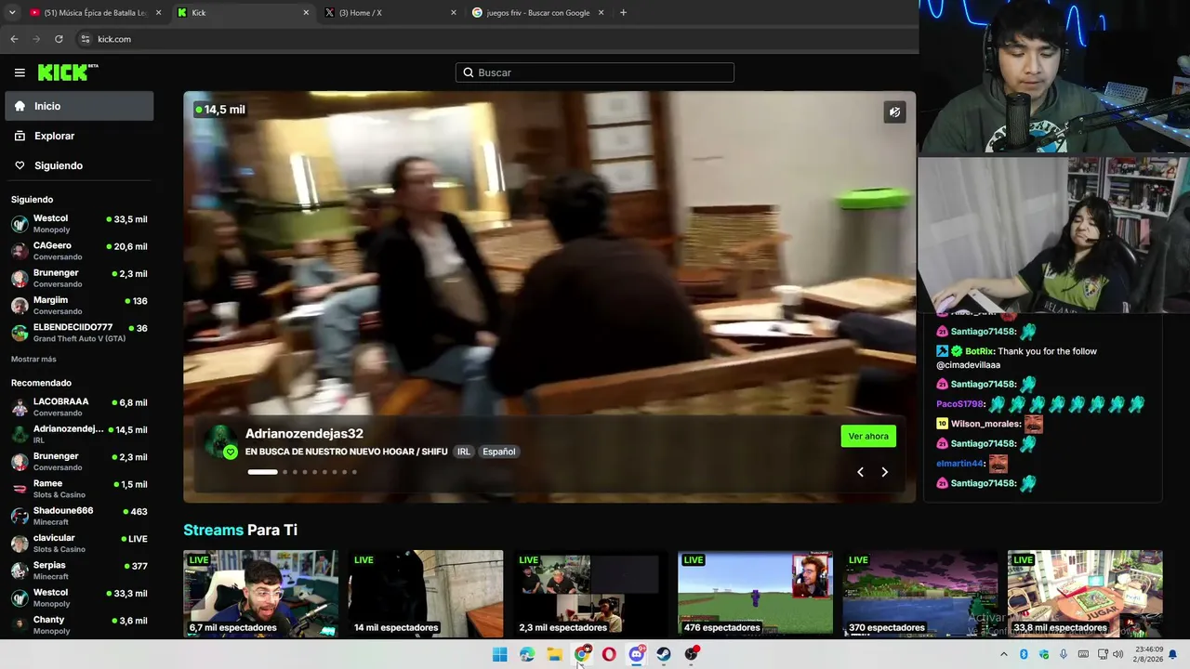The width and height of the screenshot is (1190, 669).
Task: Open stream thumbnail with 33,8 mil espectadores
Action: [1085, 593]
